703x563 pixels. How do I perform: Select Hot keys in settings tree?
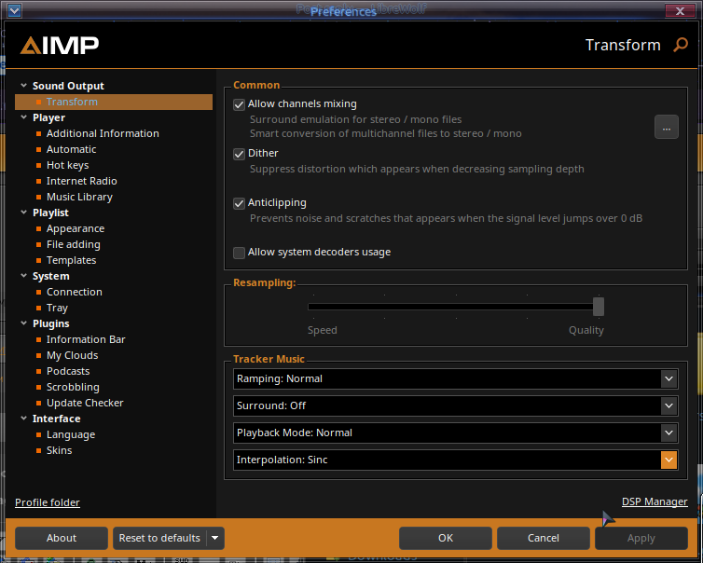point(67,165)
